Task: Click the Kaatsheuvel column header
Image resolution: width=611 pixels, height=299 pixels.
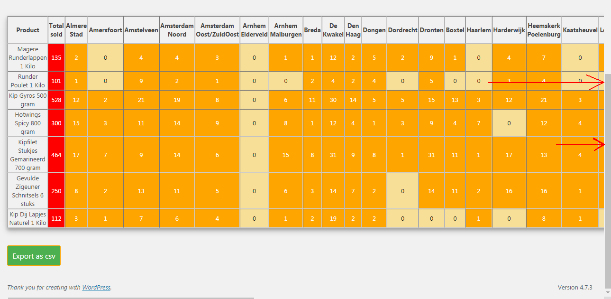Action: (580, 30)
